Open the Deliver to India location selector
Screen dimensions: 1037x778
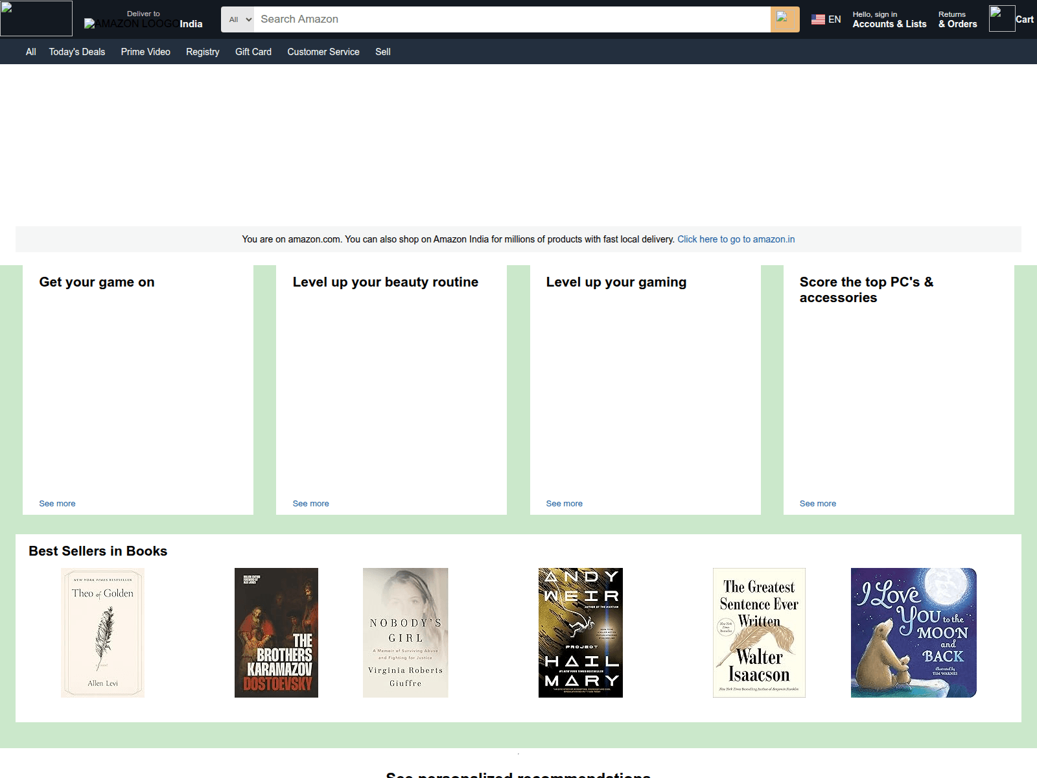click(x=144, y=19)
